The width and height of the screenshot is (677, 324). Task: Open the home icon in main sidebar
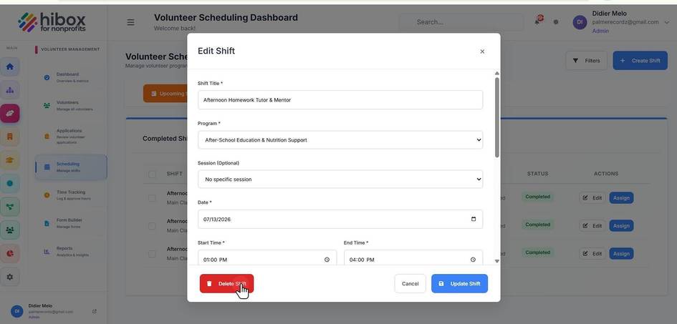pyautogui.click(x=10, y=67)
